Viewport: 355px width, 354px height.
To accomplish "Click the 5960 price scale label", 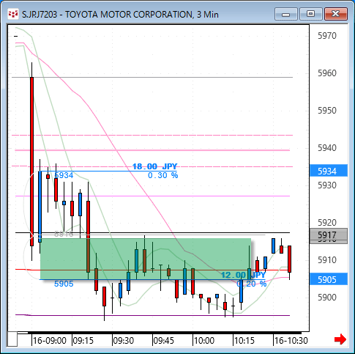I will pyautogui.click(x=327, y=73).
